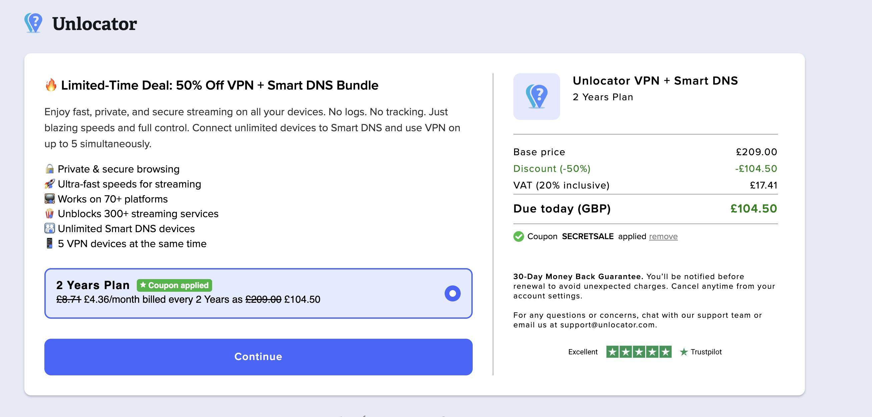Click the TV icon beside 70+ platforms
Screen dimensions: 872x417
point(49,199)
